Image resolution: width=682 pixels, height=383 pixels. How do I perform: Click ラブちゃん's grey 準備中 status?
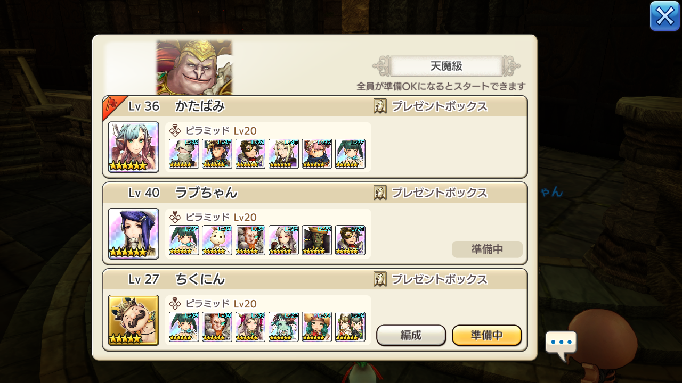coord(487,249)
